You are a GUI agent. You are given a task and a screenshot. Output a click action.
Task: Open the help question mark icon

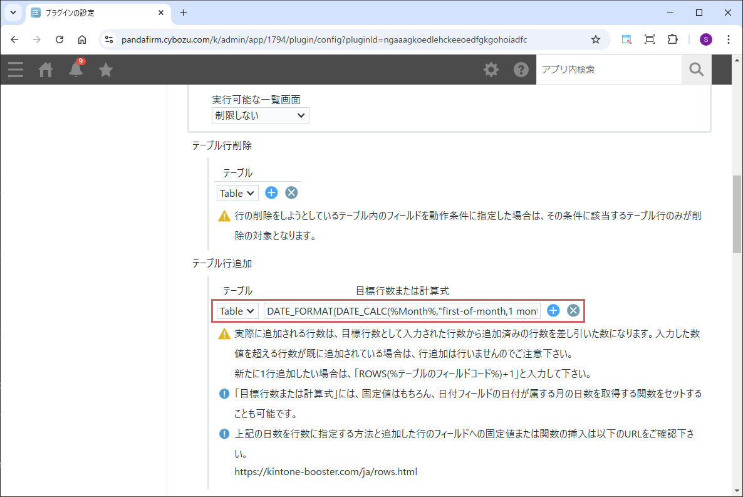(x=521, y=70)
